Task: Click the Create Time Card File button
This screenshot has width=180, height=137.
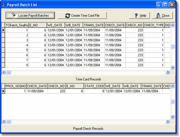Action: 82,16
